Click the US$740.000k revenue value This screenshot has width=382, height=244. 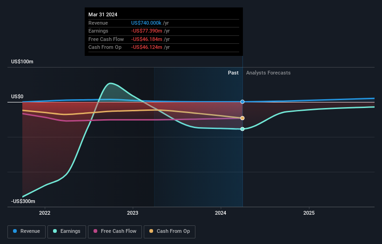(x=147, y=23)
